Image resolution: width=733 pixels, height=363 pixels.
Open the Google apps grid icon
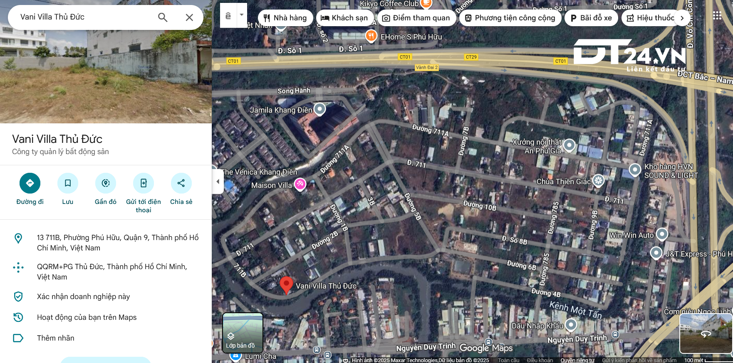(x=717, y=16)
